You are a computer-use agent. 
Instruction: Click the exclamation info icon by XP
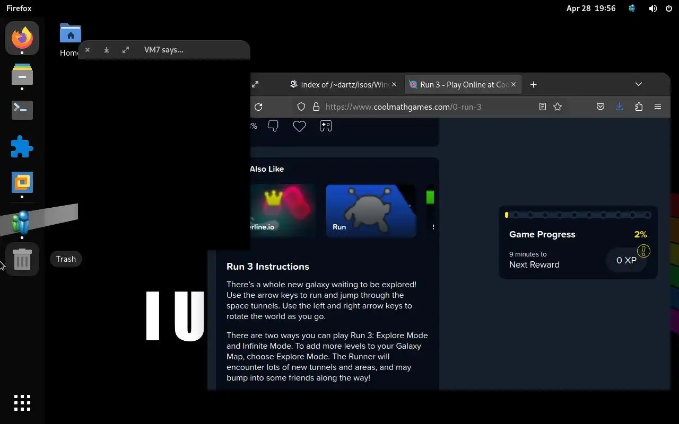(643, 251)
